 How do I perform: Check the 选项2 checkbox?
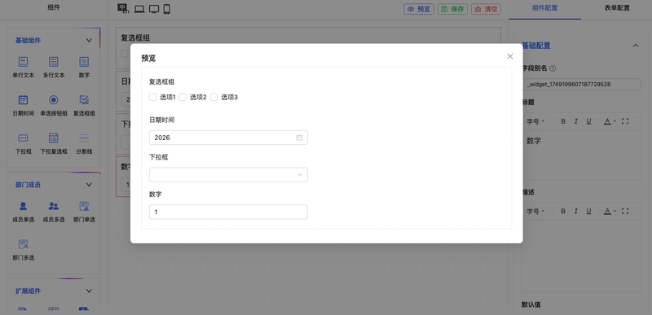pyautogui.click(x=183, y=97)
